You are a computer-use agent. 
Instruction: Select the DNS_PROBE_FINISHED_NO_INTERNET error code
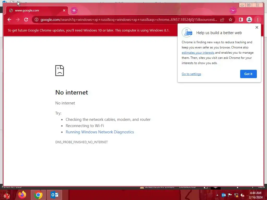tap(81, 142)
